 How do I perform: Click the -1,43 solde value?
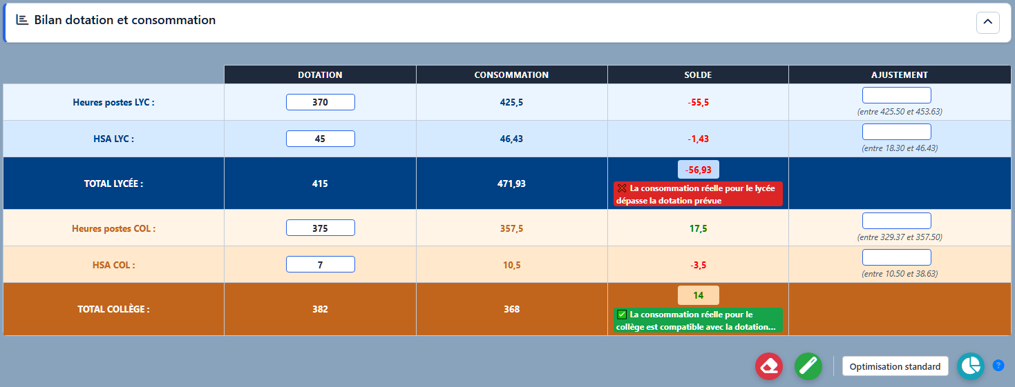pyautogui.click(x=699, y=139)
